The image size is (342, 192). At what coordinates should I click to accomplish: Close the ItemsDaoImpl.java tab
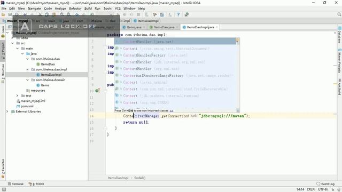point(216,27)
